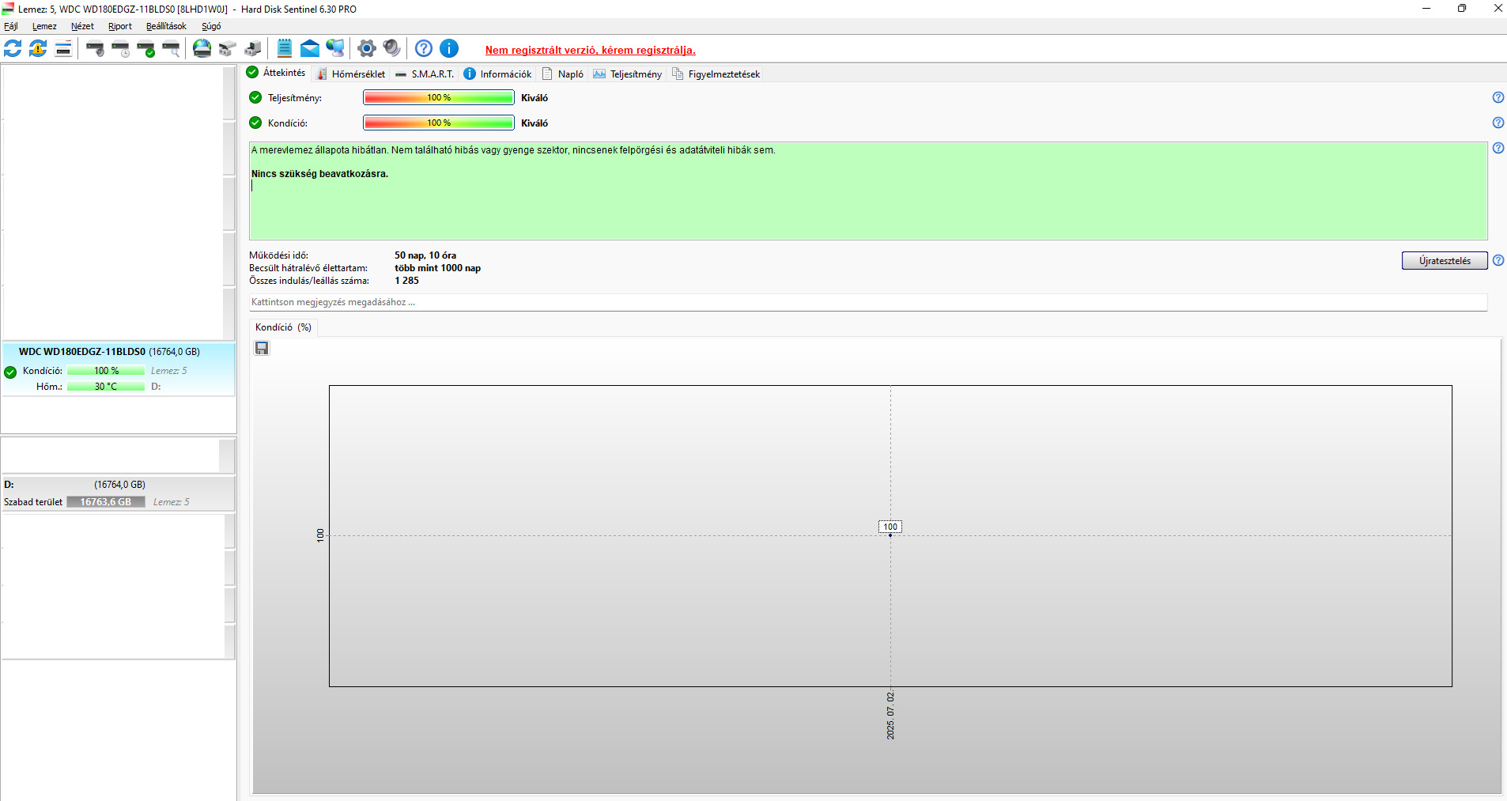Switch to the Információk tab
Image resolution: width=1507 pixels, height=801 pixels.
coord(497,74)
